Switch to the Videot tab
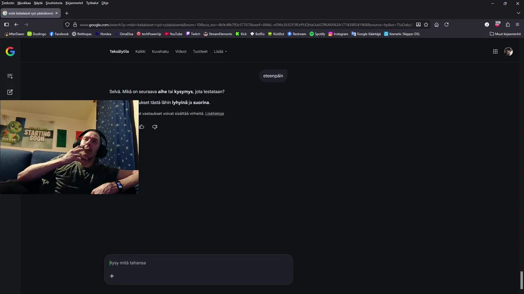The image size is (524, 294). point(181,51)
